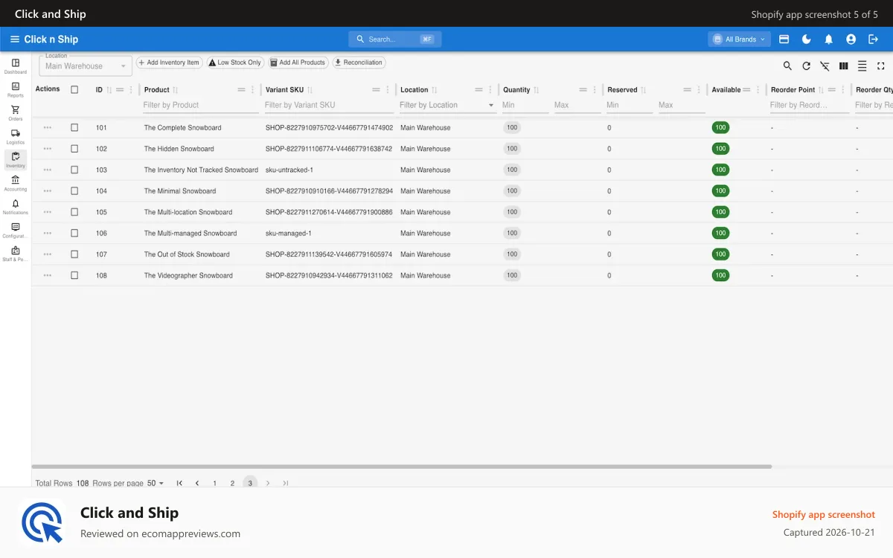The width and height of the screenshot is (893, 558).
Task: Open row actions for The Complete Snowboard
Action: pyautogui.click(x=48, y=128)
